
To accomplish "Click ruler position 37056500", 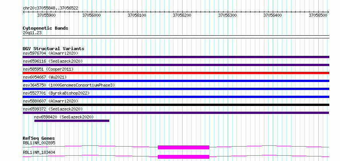I will tap(318, 15).
